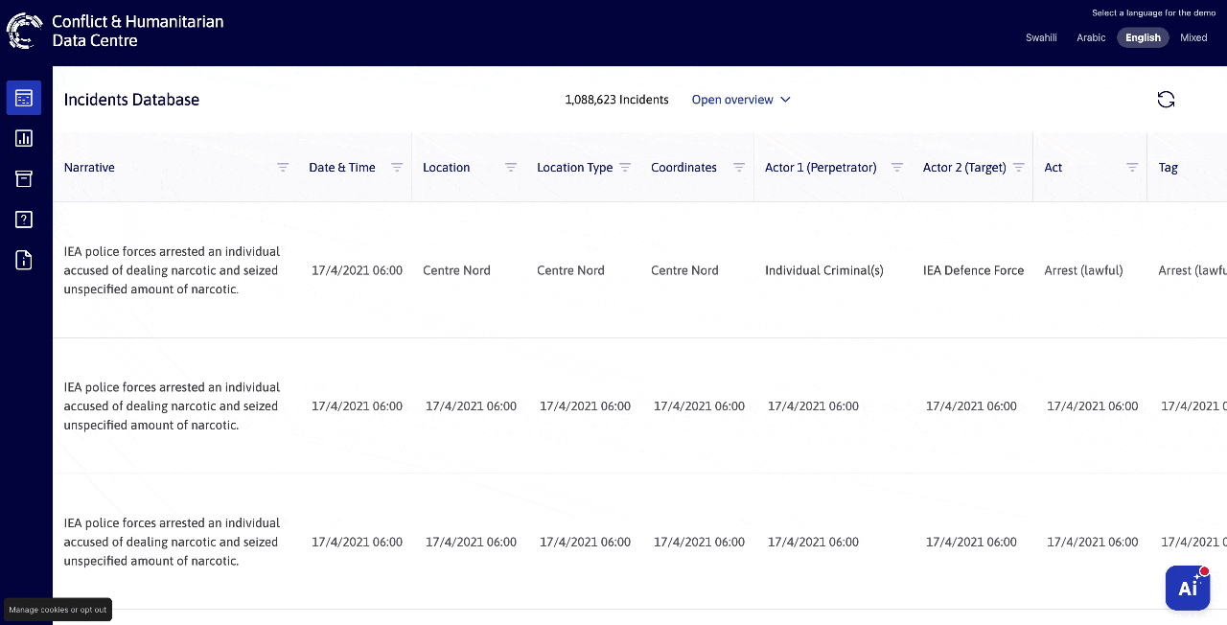Open the Incidents Database table icon in sidebar
This screenshot has height=625, width=1227.
tap(24, 98)
